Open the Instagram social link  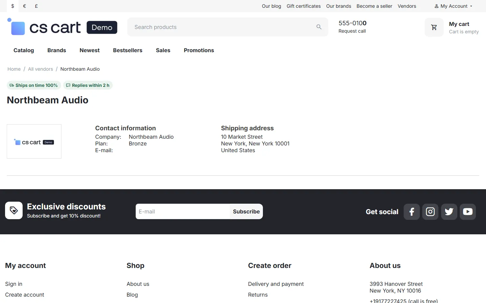(x=430, y=212)
